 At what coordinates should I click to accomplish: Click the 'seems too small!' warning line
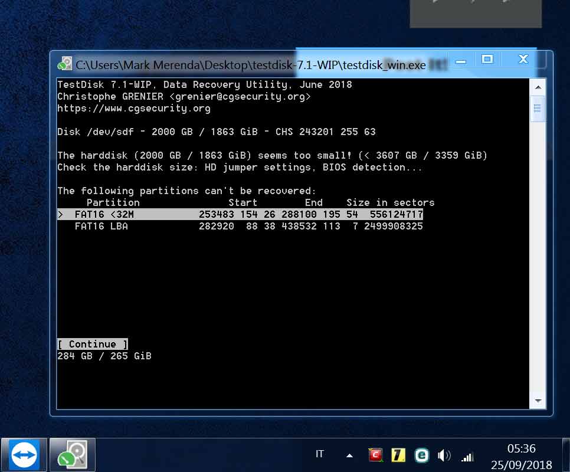click(272, 155)
